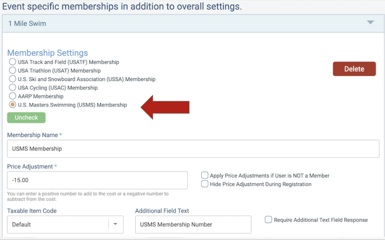The image size is (385, 240).
Task: Select U.S. Masters Swimming (USMS) Membership
Action: 13,105
